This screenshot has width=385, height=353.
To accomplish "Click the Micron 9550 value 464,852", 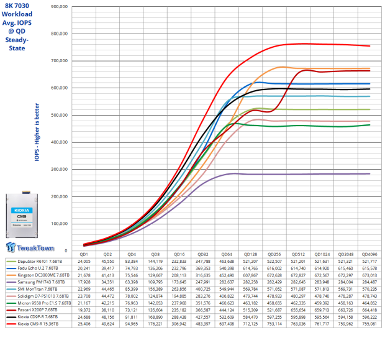I will (369, 303).
